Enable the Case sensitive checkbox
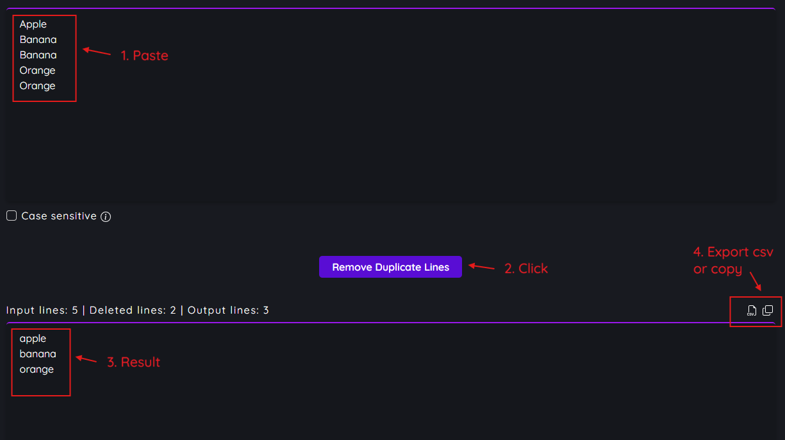Image resolution: width=785 pixels, height=440 pixels. (x=11, y=215)
